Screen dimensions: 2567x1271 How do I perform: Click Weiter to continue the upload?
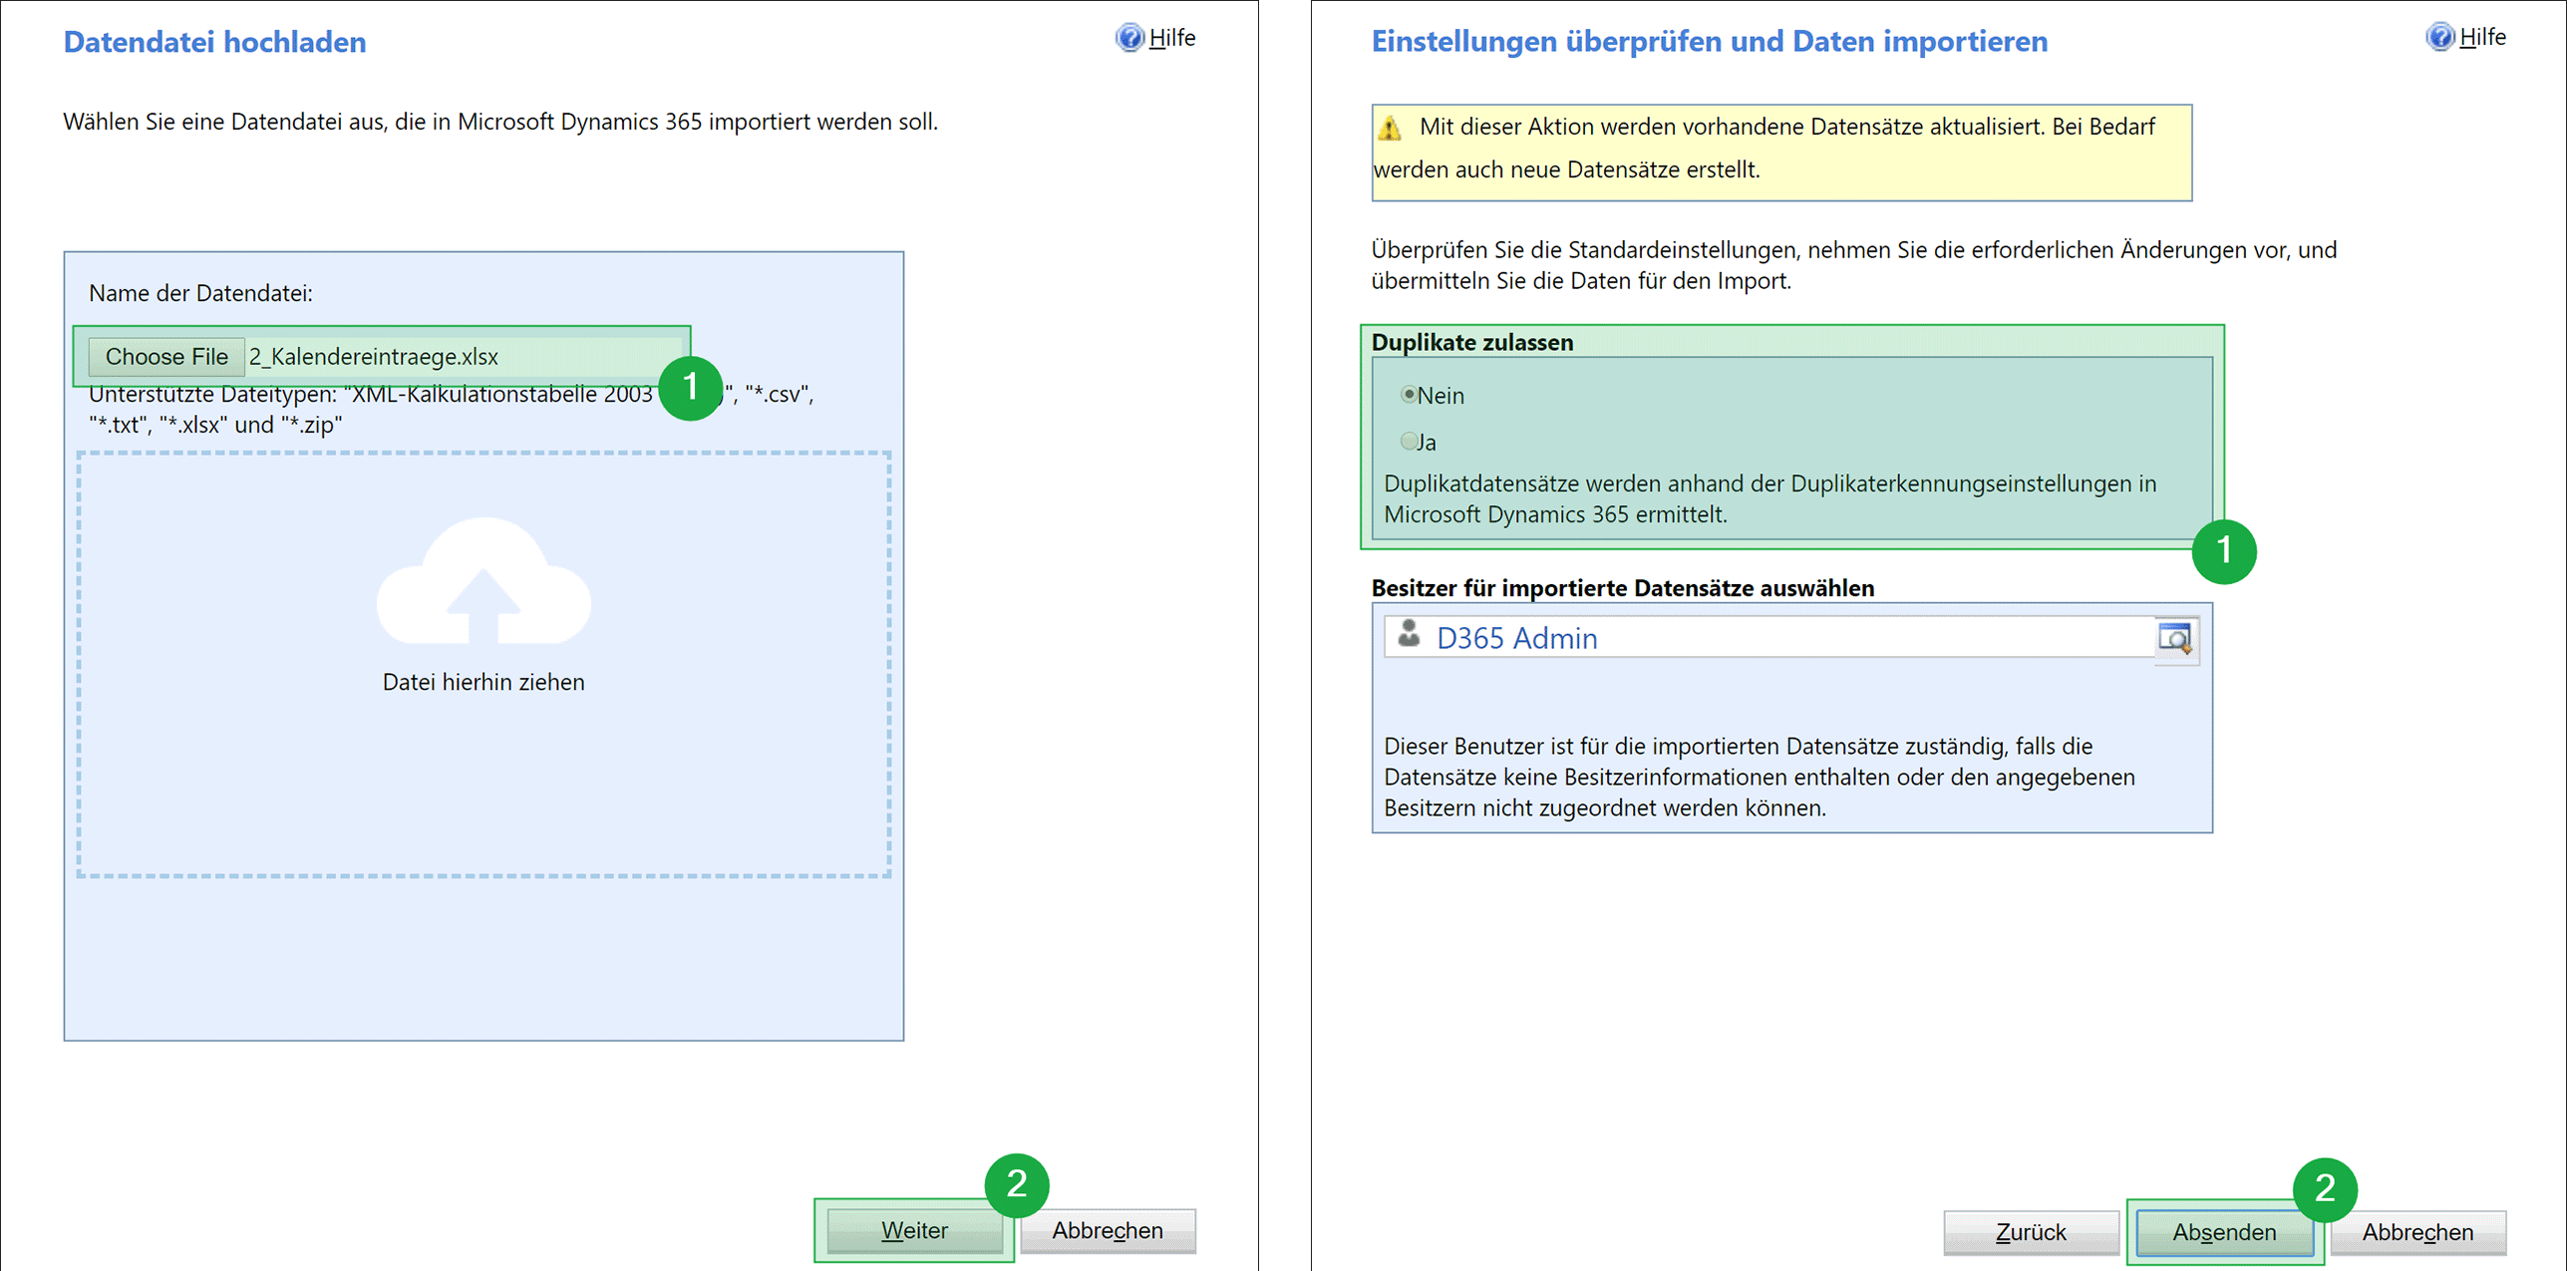[x=913, y=1230]
